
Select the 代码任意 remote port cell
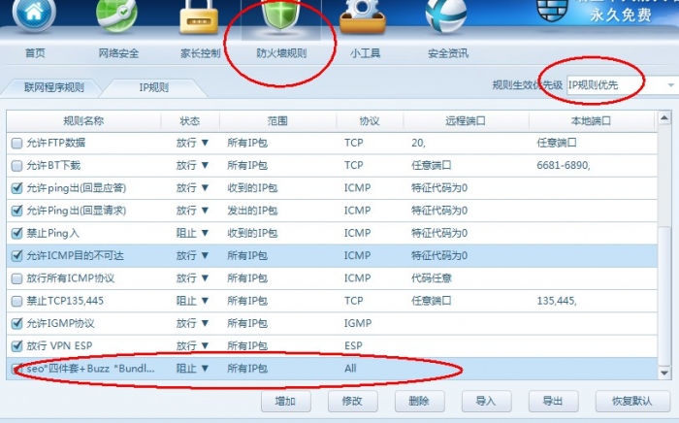pos(432,278)
